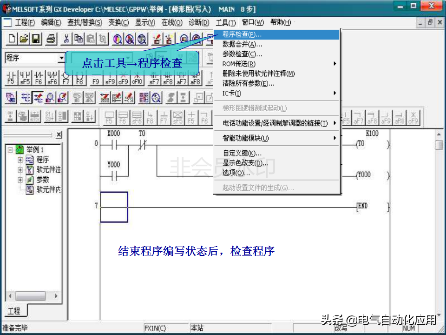Copy selection with the copy icon

(x=78, y=39)
